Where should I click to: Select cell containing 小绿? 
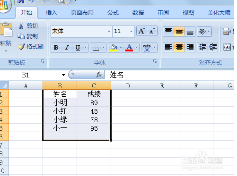click(60, 119)
